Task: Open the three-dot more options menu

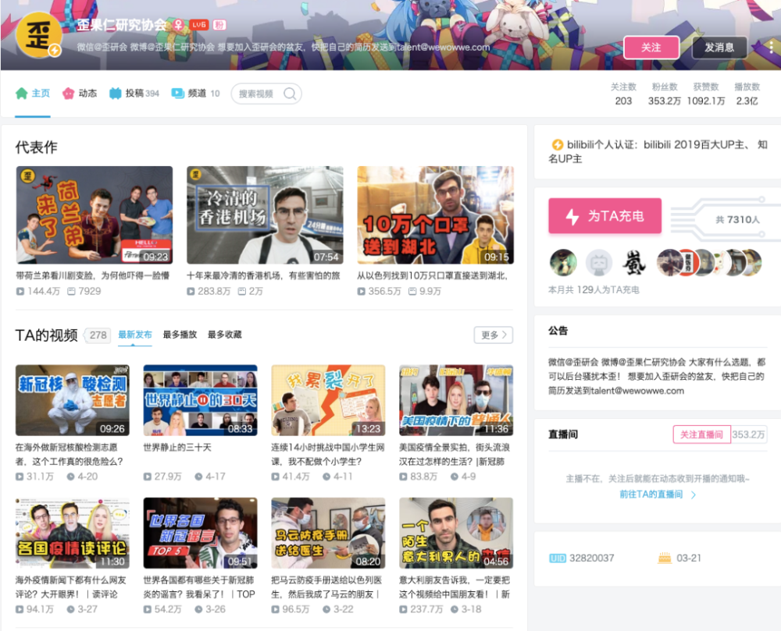Action: pos(771,48)
